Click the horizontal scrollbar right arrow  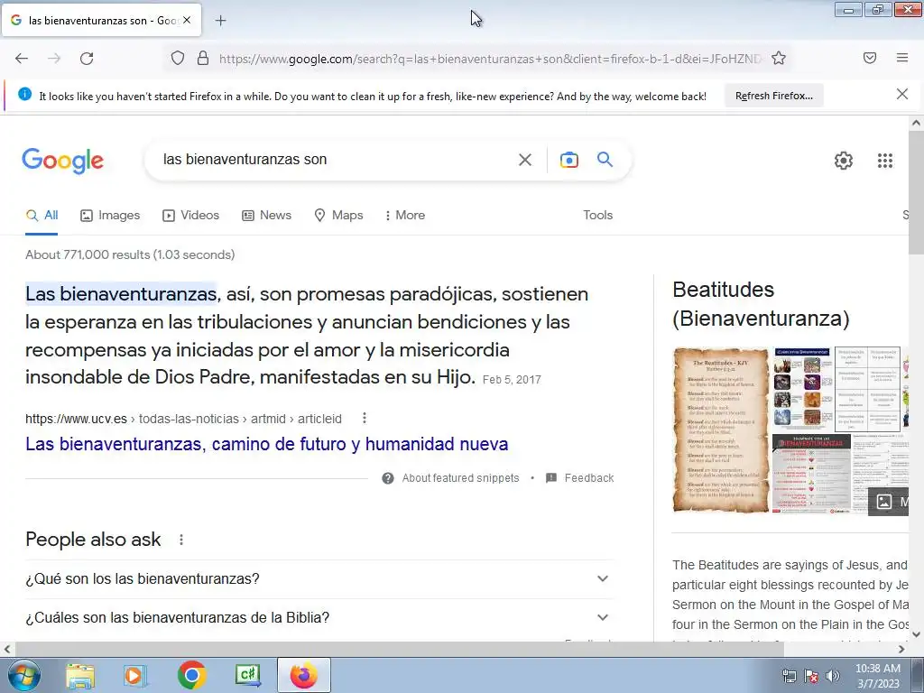point(901,650)
